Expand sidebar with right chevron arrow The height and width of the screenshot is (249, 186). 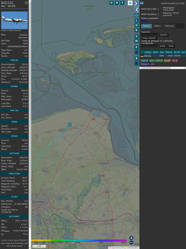[x=136, y=3]
